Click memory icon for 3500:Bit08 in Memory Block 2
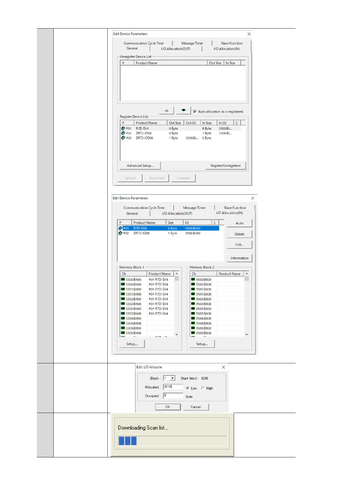349x495 pixels. coord(193,284)
